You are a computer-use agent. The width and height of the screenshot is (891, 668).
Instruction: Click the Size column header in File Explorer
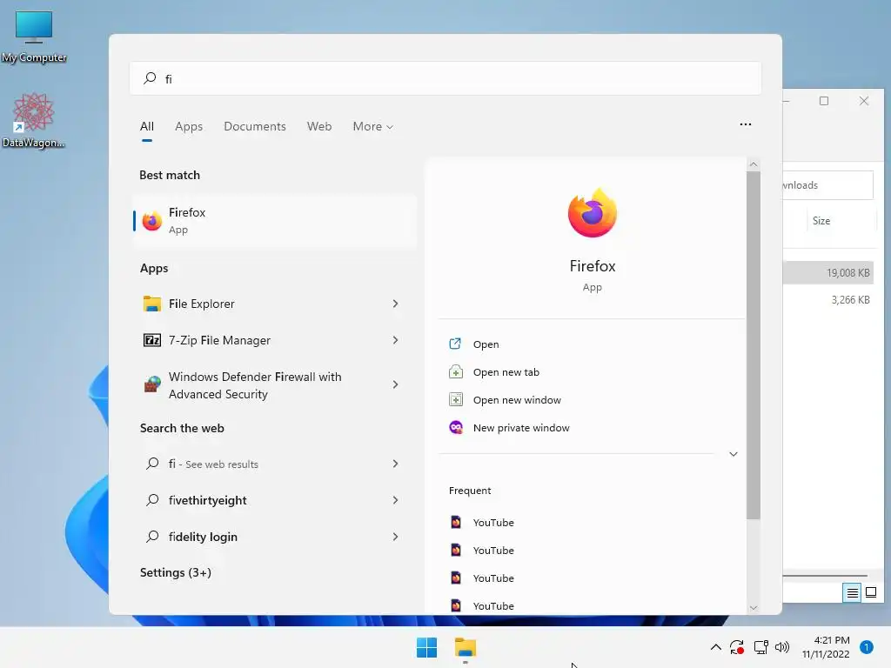click(821, 221)
